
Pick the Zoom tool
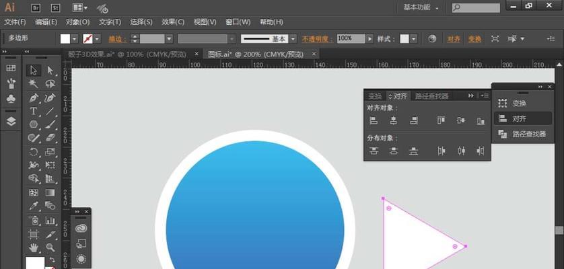(x=50, y=247)
